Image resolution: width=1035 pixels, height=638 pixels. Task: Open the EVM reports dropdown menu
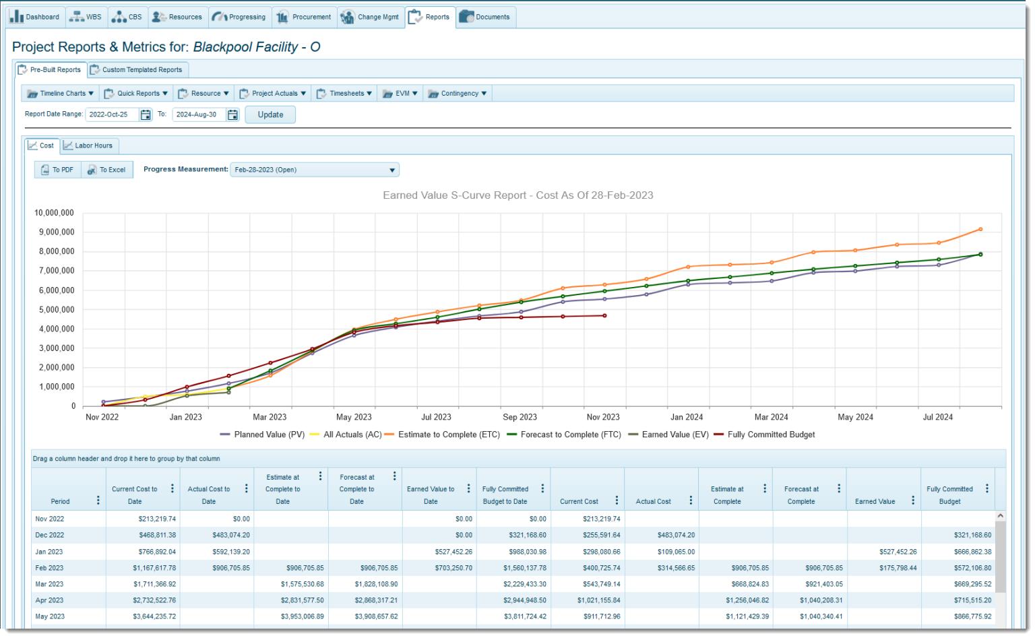(401, 94)
